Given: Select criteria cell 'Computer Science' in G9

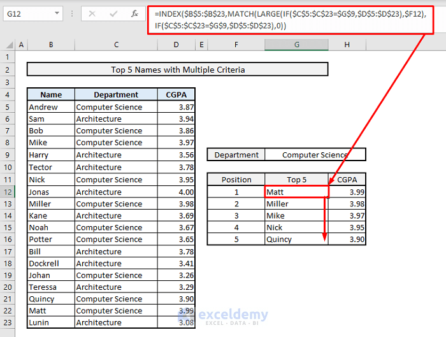Looking at the screenshot, I should click(x=315, y=155).
